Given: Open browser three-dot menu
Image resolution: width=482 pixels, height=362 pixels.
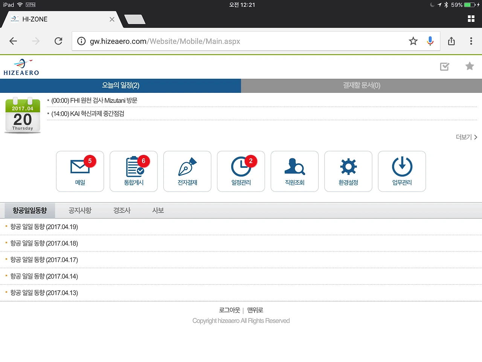Looking at the screenshot, I should pyautogui.click(x=471, y=41).
